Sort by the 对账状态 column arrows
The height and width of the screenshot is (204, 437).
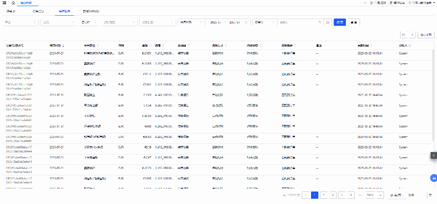(260, 46)
